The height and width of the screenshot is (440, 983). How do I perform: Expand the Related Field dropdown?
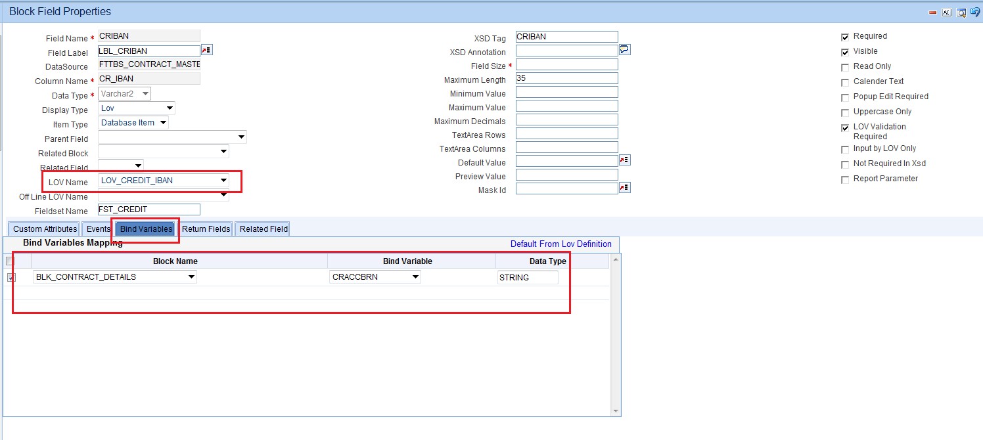(120, 165)
